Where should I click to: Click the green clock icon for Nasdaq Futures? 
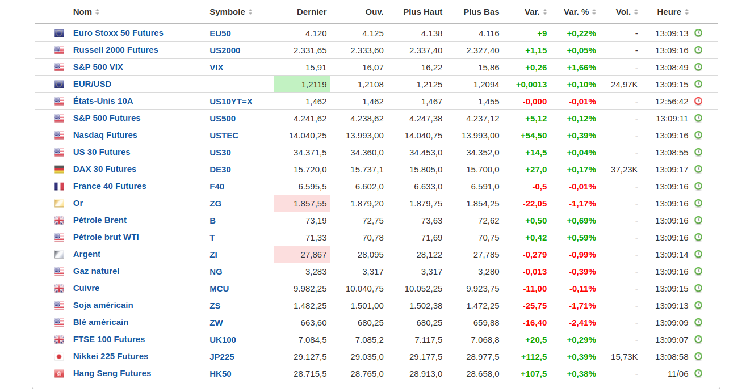[698, 135]
